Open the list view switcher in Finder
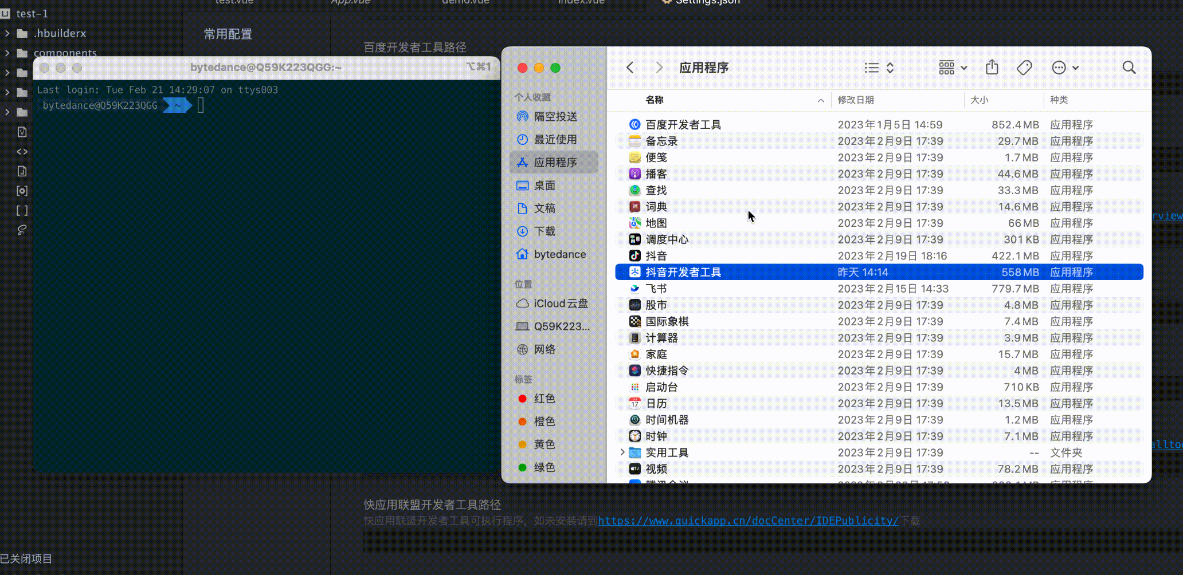The image size is (1183, 575). 879,68
